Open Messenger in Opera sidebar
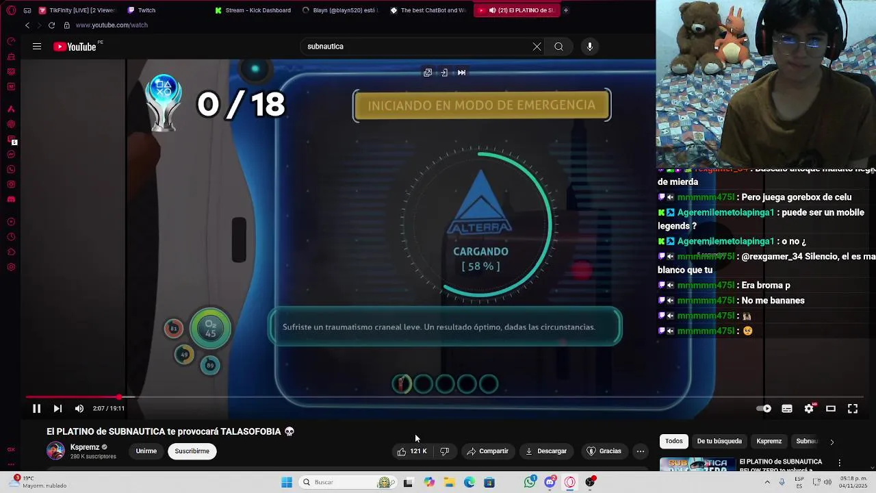Image resolution: width=876 pixels, height=493 pixels. (x=11, y=155)
